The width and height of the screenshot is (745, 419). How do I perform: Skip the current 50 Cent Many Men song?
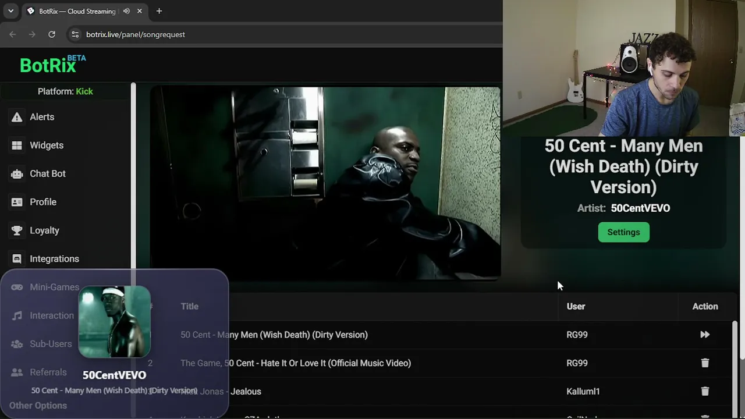(x=705, y=335)
